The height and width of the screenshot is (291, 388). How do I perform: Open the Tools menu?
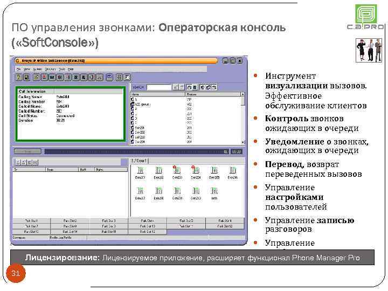tap(62, 70)
